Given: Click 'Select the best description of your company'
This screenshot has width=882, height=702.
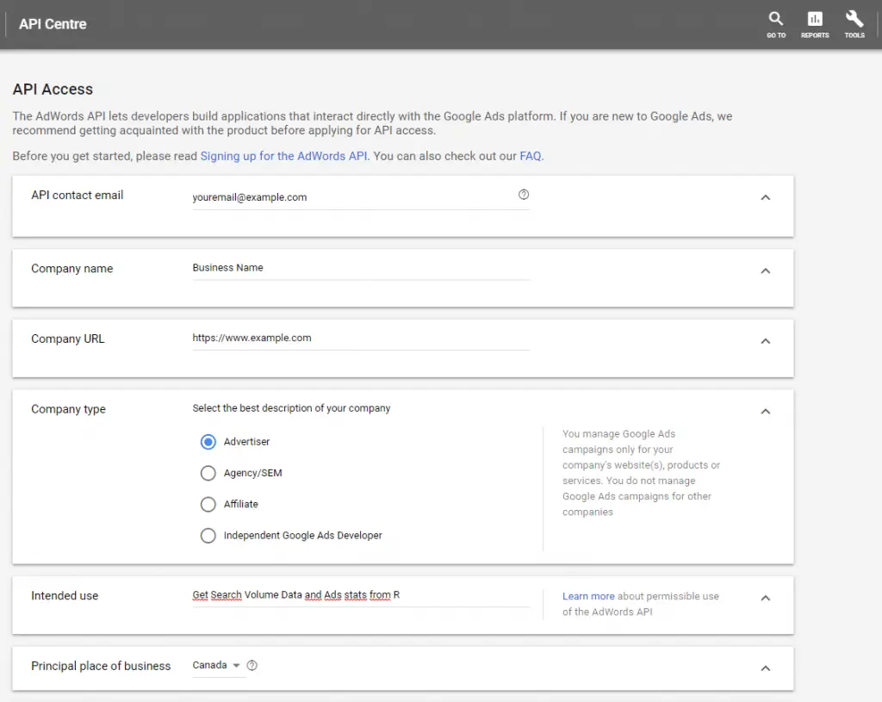Looking at the screenshot, I should pyautogui.click(x=291, y=408).
